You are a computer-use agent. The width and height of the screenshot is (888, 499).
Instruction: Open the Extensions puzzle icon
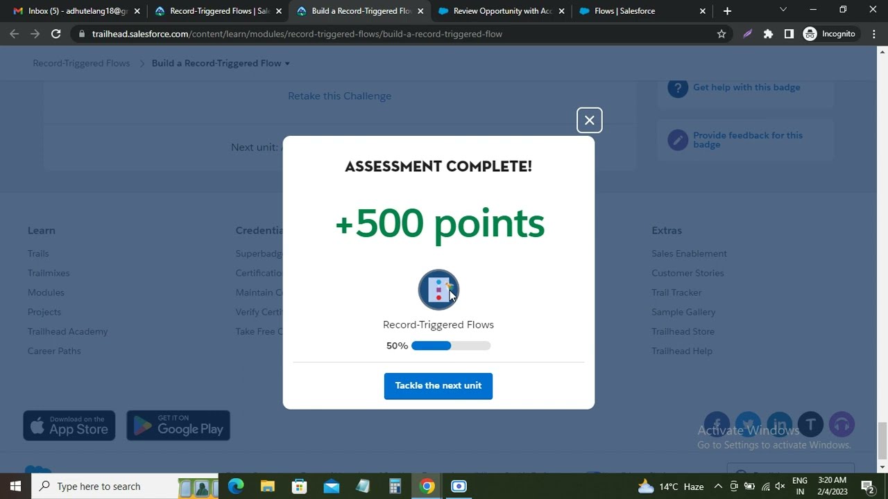point(768,34)
